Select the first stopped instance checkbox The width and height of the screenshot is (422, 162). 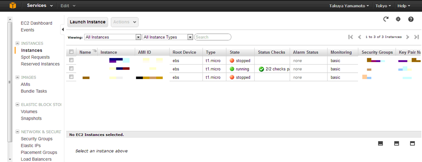[71, 60]
